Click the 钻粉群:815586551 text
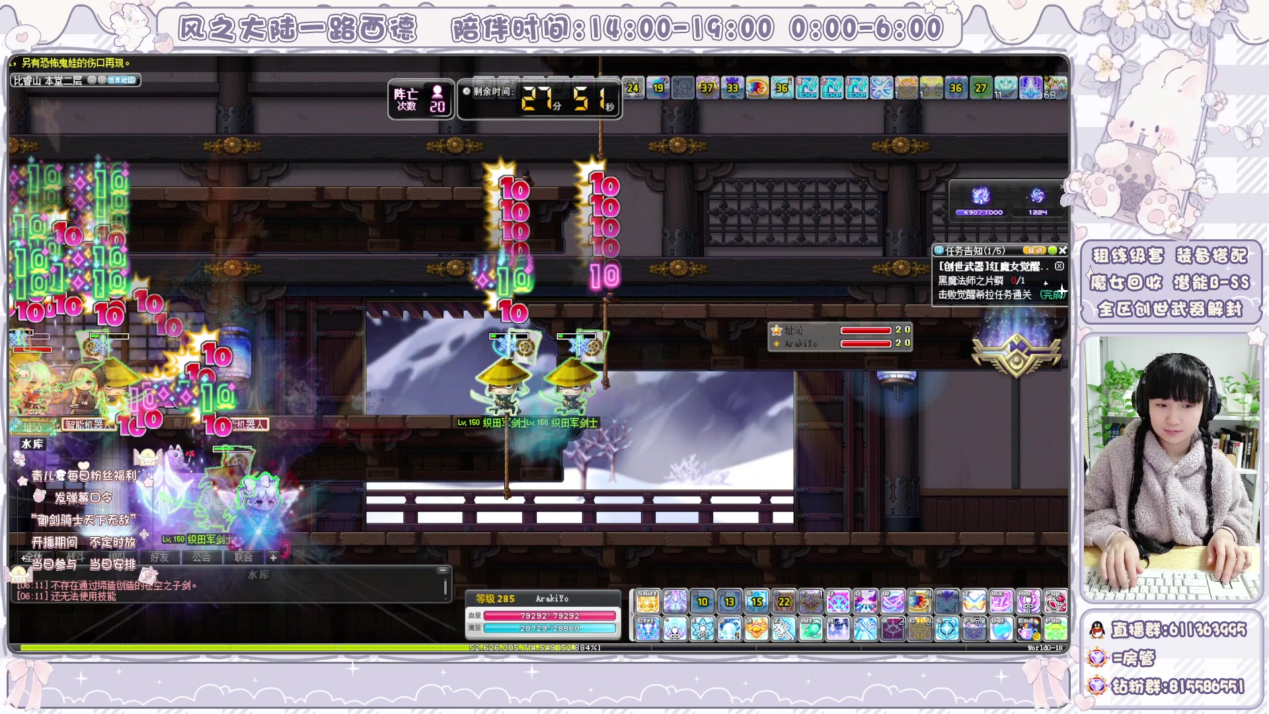Viewport: 1269px width, 714px height. click(1178, 686)
